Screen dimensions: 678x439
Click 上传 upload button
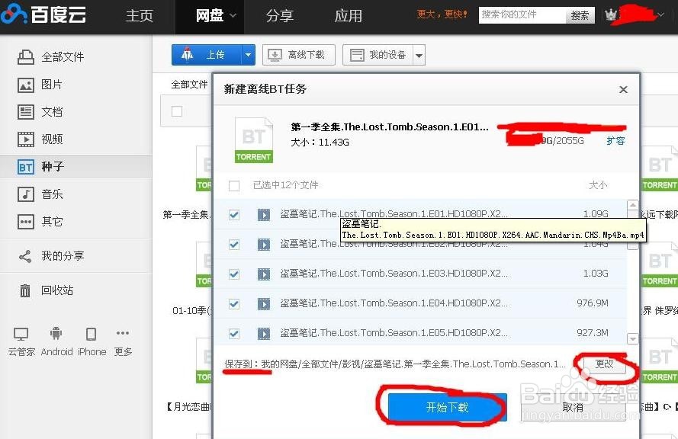pyautogui.click(x=207, y=55)
